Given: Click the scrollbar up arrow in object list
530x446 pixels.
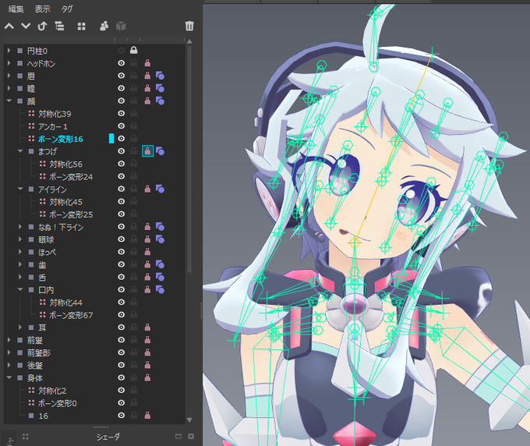Looking at the screenshot, I should coord(189,41).
